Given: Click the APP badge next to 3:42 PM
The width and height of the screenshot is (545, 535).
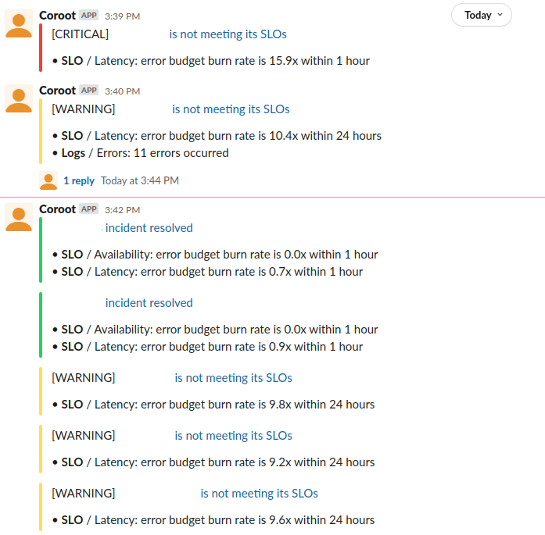Looking at the screenshot, I should point(88,209).
